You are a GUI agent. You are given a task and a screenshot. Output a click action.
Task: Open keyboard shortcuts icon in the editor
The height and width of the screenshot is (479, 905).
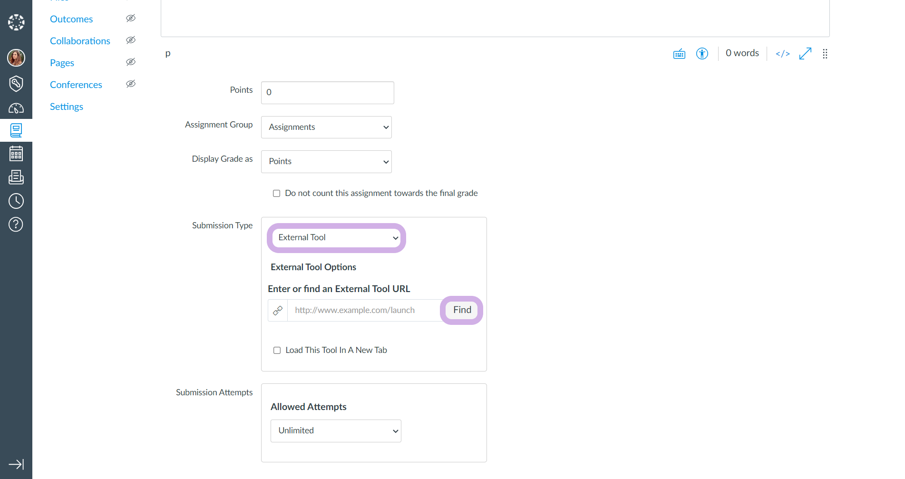click(679, 54)
